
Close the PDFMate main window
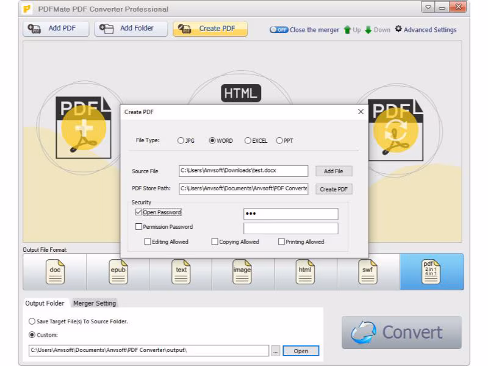[458, 7]
